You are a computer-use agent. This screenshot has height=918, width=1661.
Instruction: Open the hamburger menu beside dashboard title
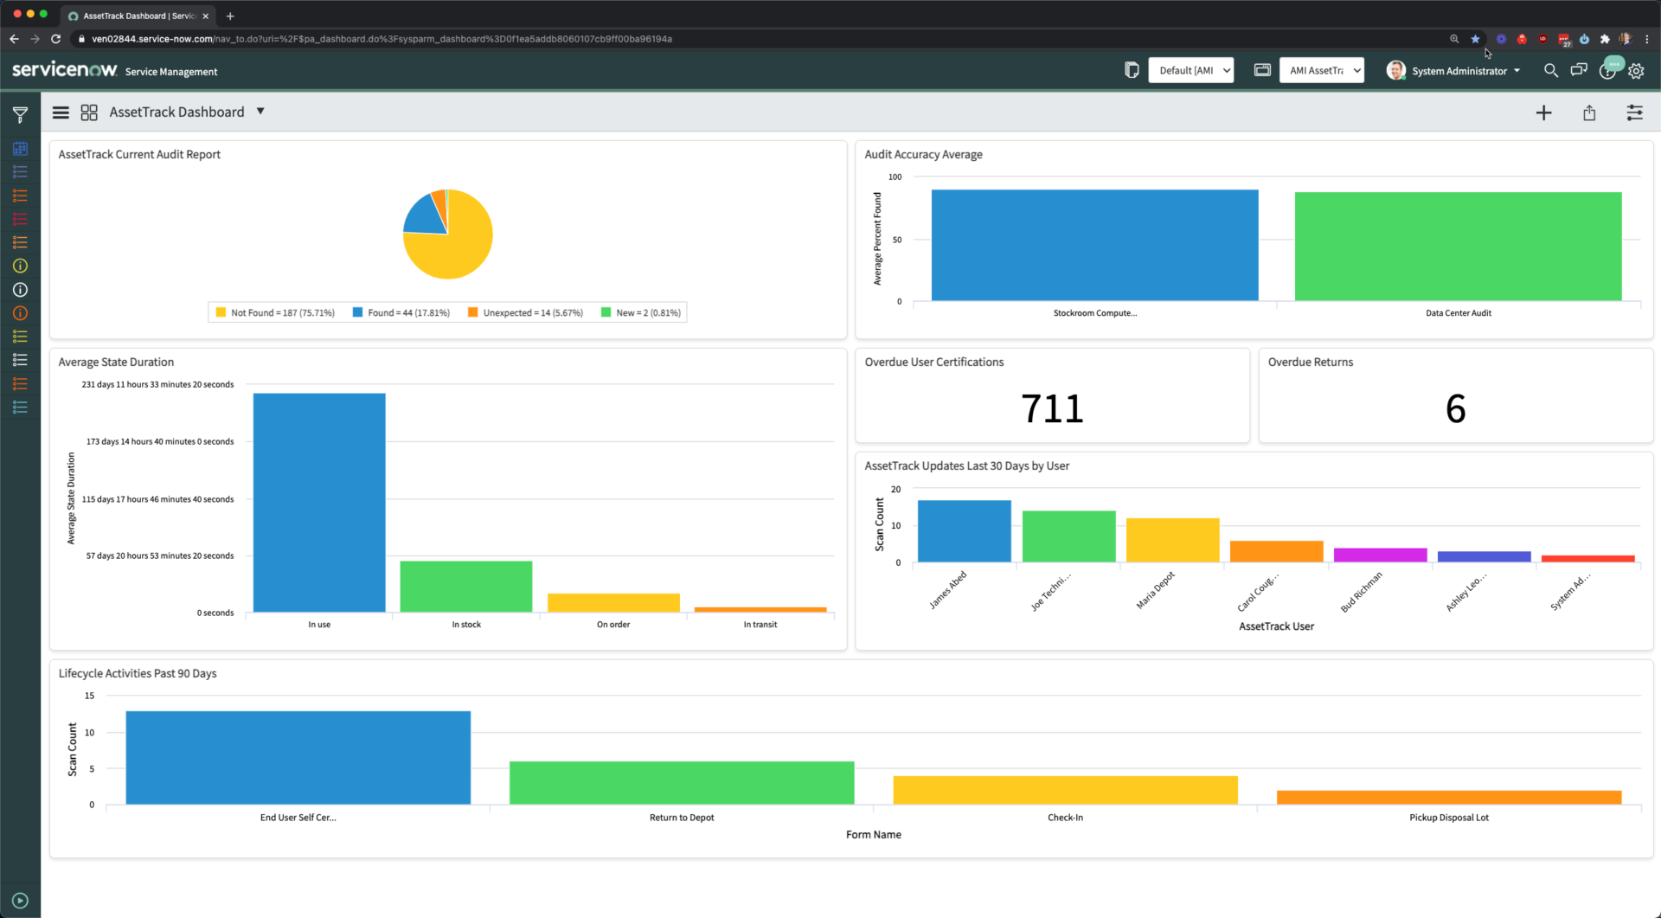click(60, 112)
